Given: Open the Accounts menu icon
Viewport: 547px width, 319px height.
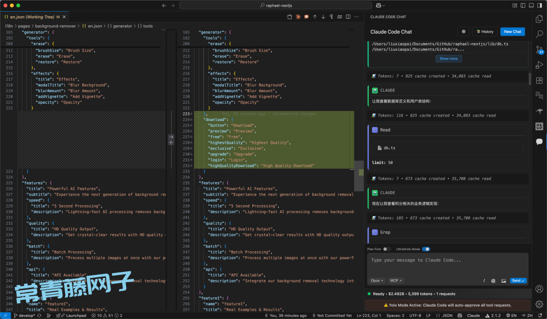Looking at the screenshot, I should (539, 289).
